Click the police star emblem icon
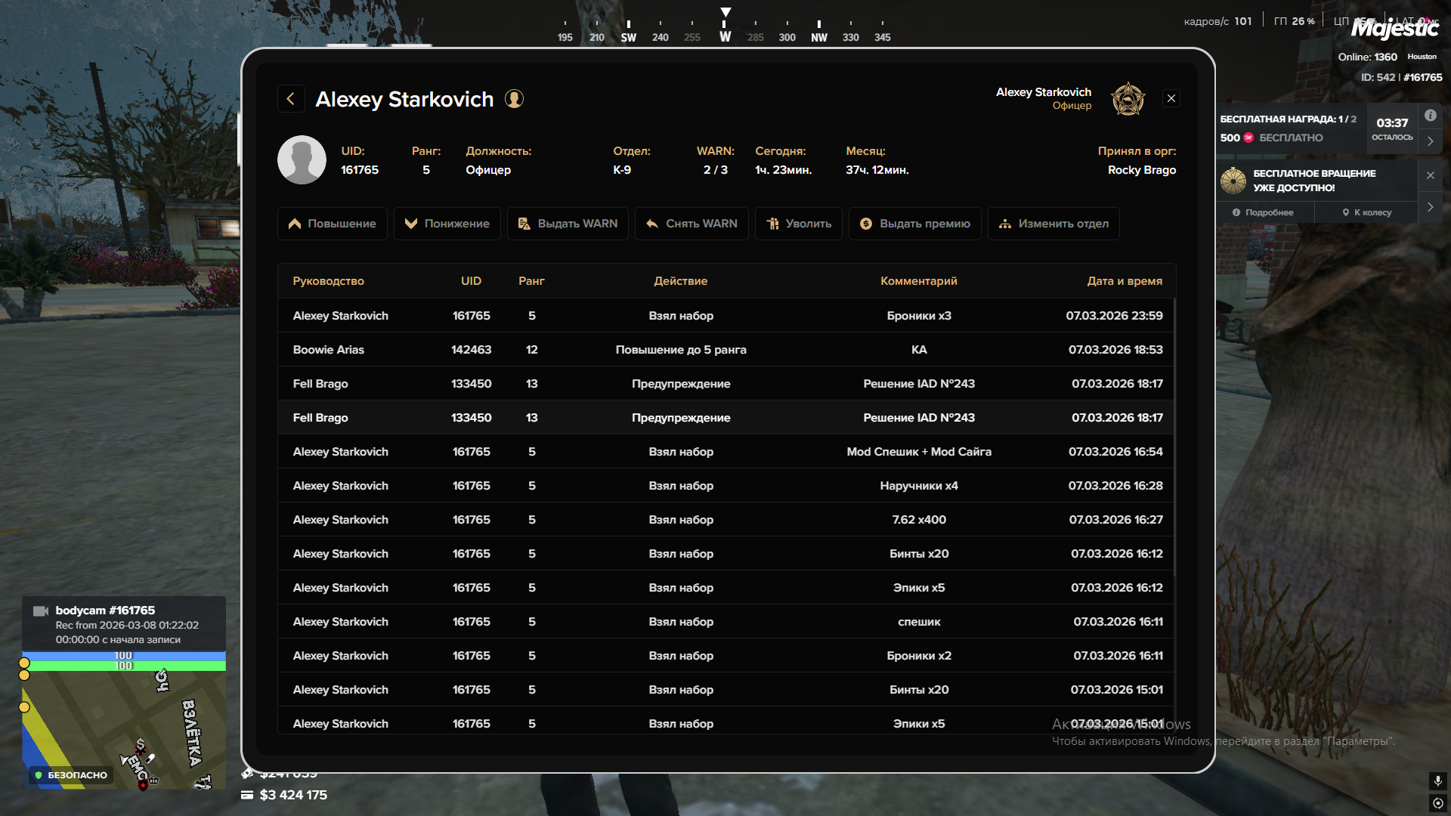This screenshot has height=816, width=1451. (1128, 99)
